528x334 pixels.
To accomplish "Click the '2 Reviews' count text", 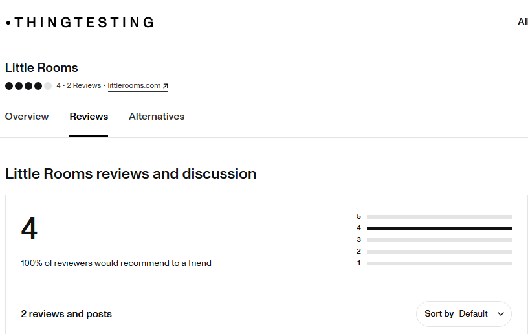I will coord(84,86).
